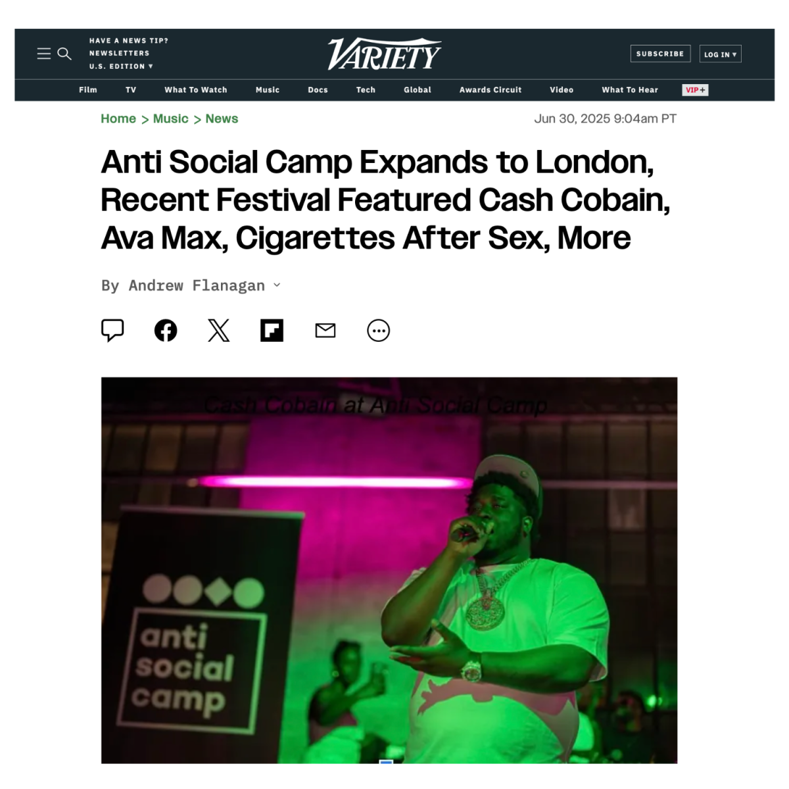The height and width of the screenshot is (789, 789).
Task: Expand the Andrew Flanagan author chevron
Action: click(277, 285)
